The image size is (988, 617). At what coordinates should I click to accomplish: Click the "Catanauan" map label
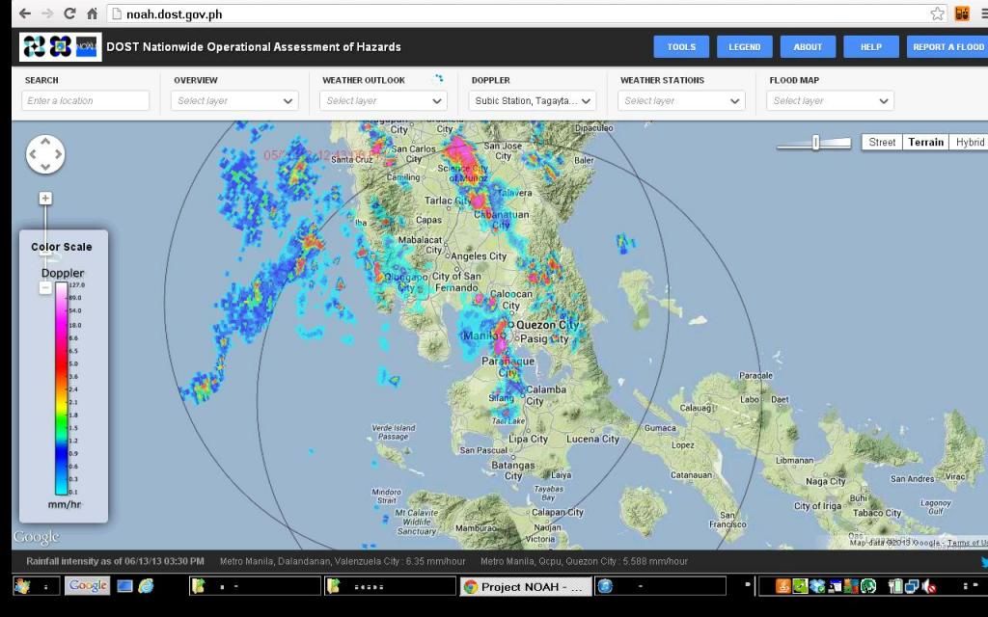[691, 475]
